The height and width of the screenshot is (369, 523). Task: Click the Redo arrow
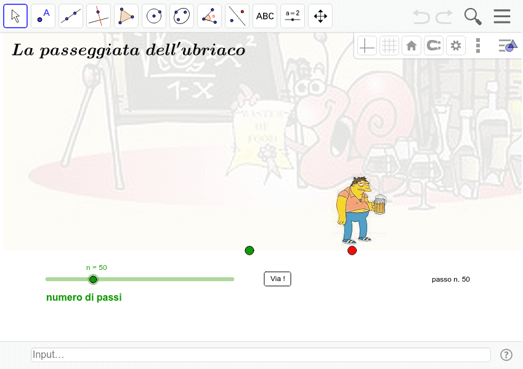click(444, 17)
